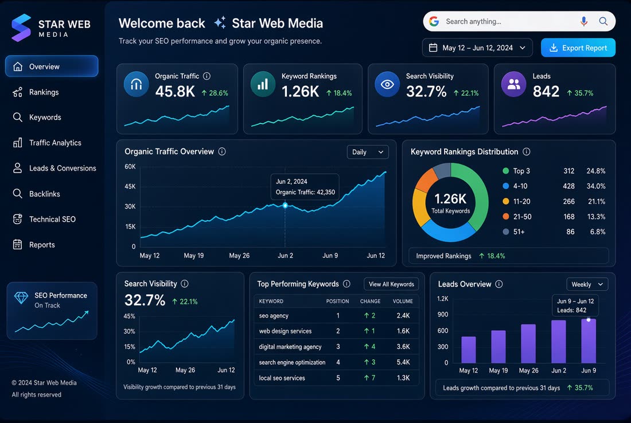Click the Reports calendar icon

tap(17, 245)
